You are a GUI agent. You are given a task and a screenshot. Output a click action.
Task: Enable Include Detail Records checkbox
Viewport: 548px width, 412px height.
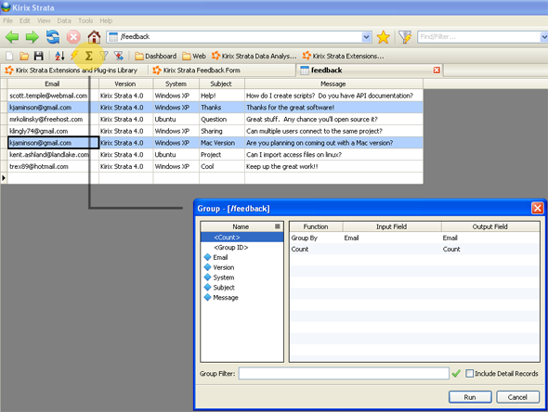(469, 373)
